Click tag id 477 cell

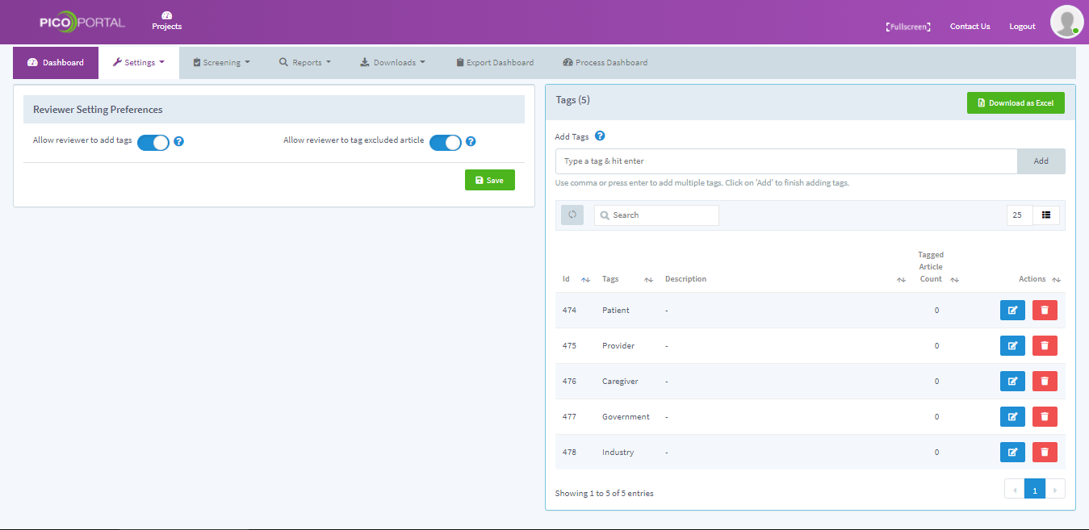click(x=569, y=417)
